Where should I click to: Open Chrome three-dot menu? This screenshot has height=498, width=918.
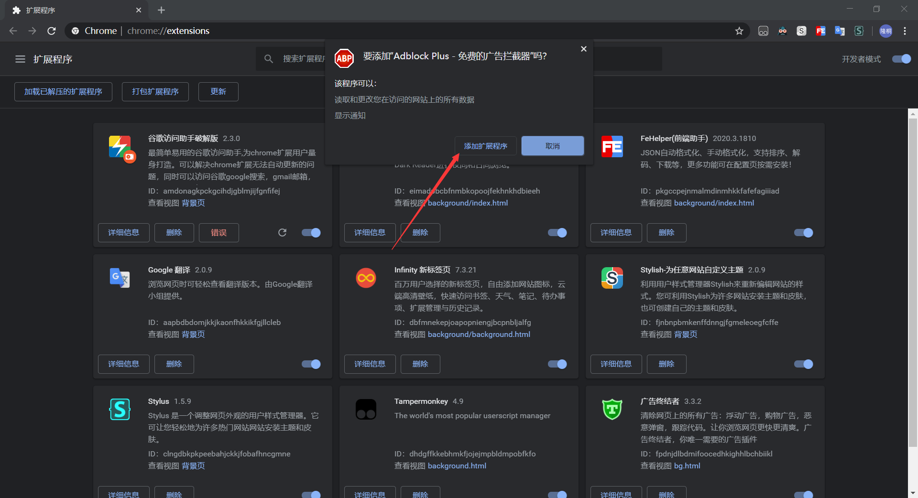(905, 31)
